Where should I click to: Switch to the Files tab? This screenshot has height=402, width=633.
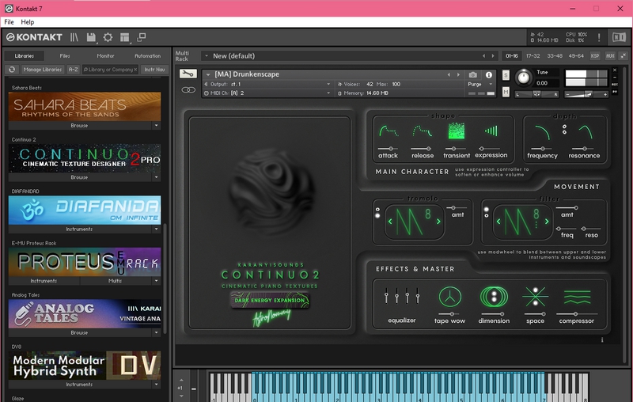pos(65,56)
